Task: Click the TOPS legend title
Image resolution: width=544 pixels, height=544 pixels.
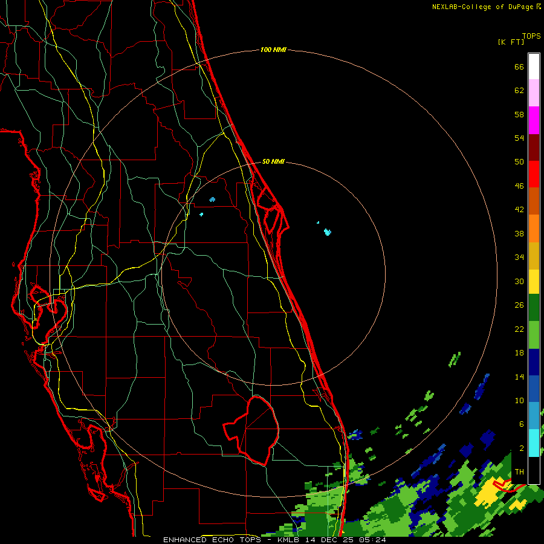Action: click(531, 36)
